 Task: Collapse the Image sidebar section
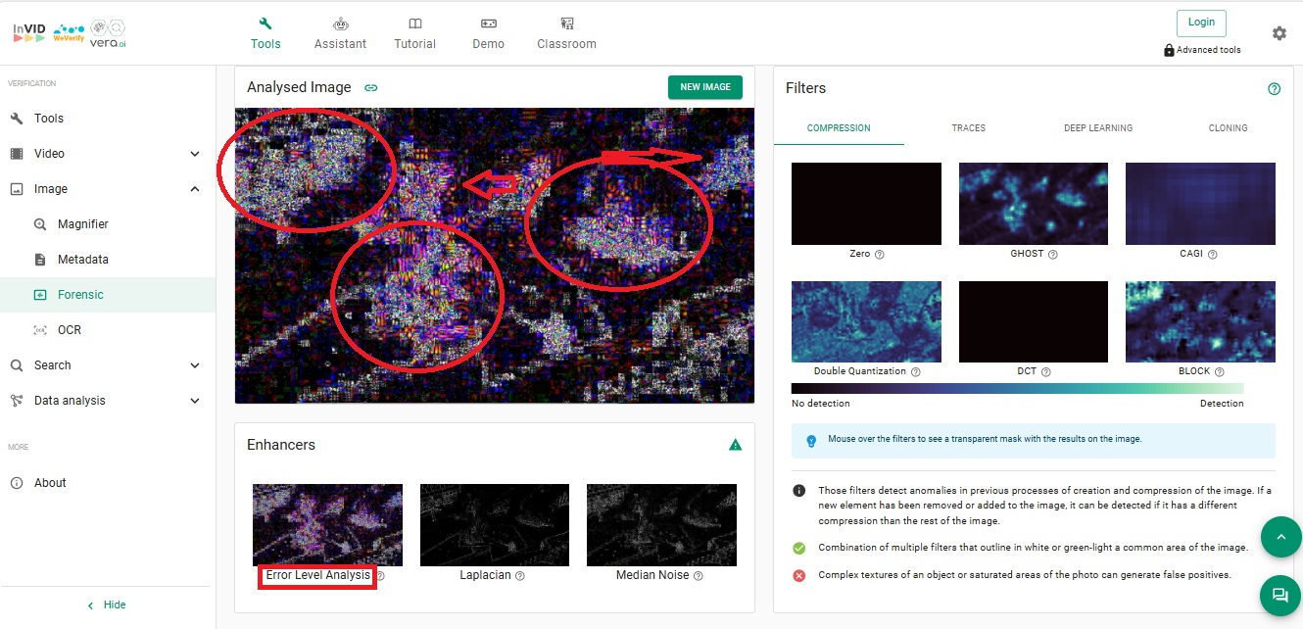(x=195, y=189)
